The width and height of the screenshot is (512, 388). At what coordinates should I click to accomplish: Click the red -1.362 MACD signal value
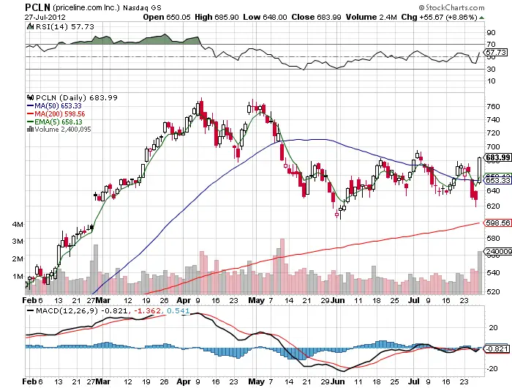(146, 310)
